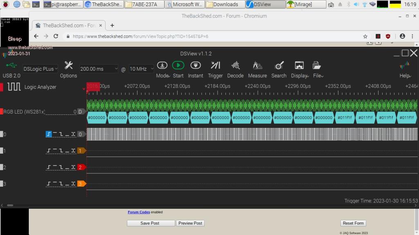Open the Trigger settings panel
This screenshot has width=419, height=235.
(x=215, y=65)
